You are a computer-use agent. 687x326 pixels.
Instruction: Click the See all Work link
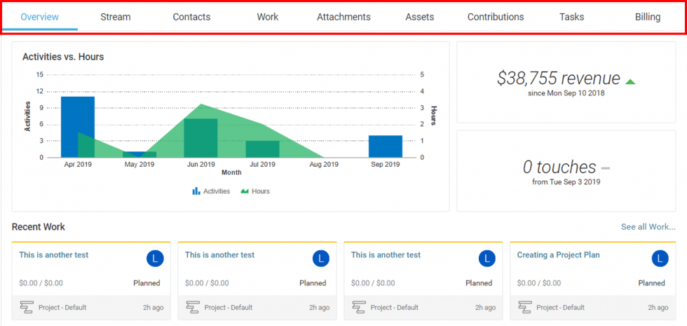[648, 226]
